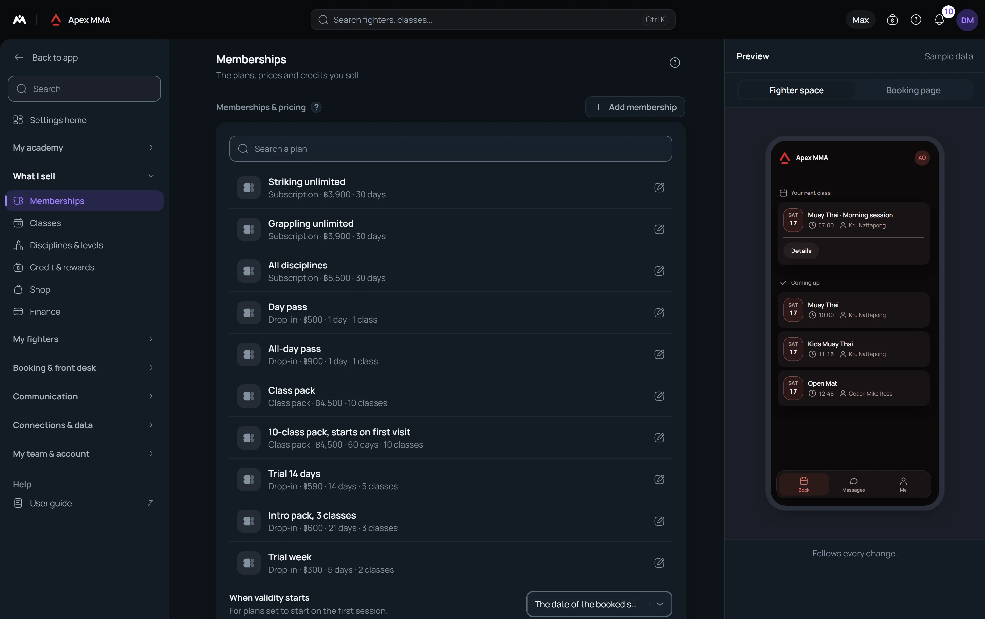Screen dimensions: 985x619
Task: Click the Search a plan field
Action: click(x=450, y=149)
